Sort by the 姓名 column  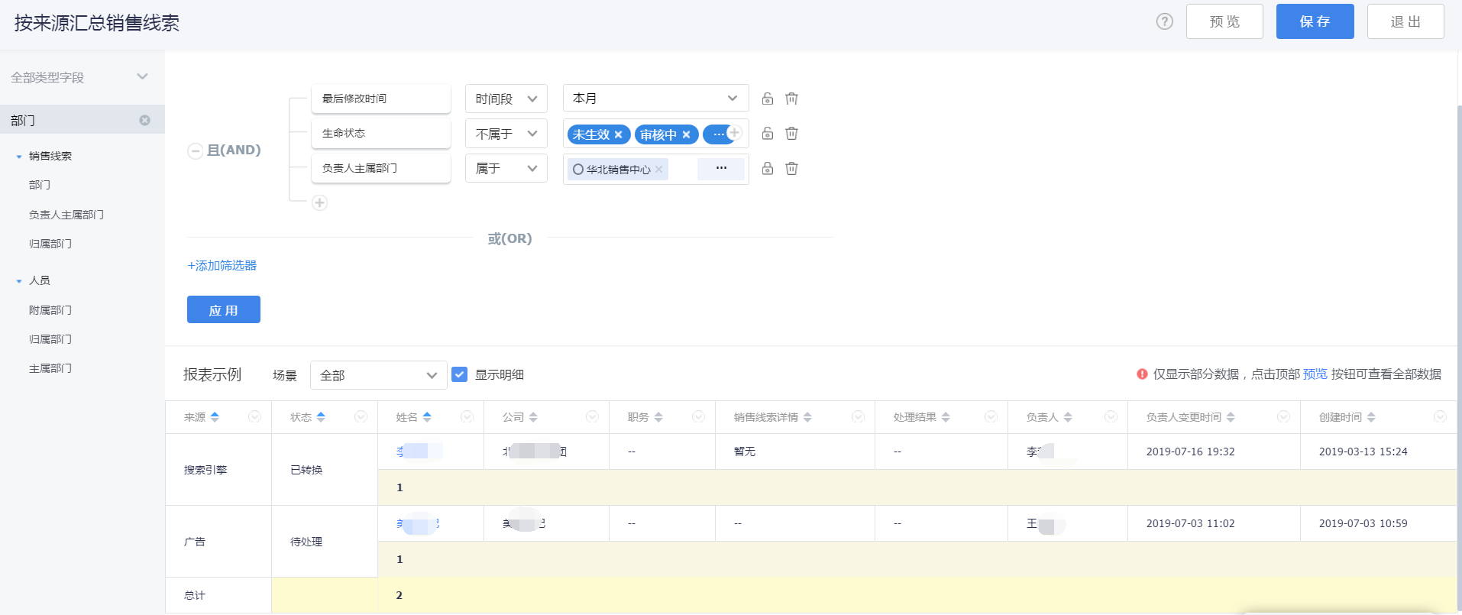pos(427,417)
